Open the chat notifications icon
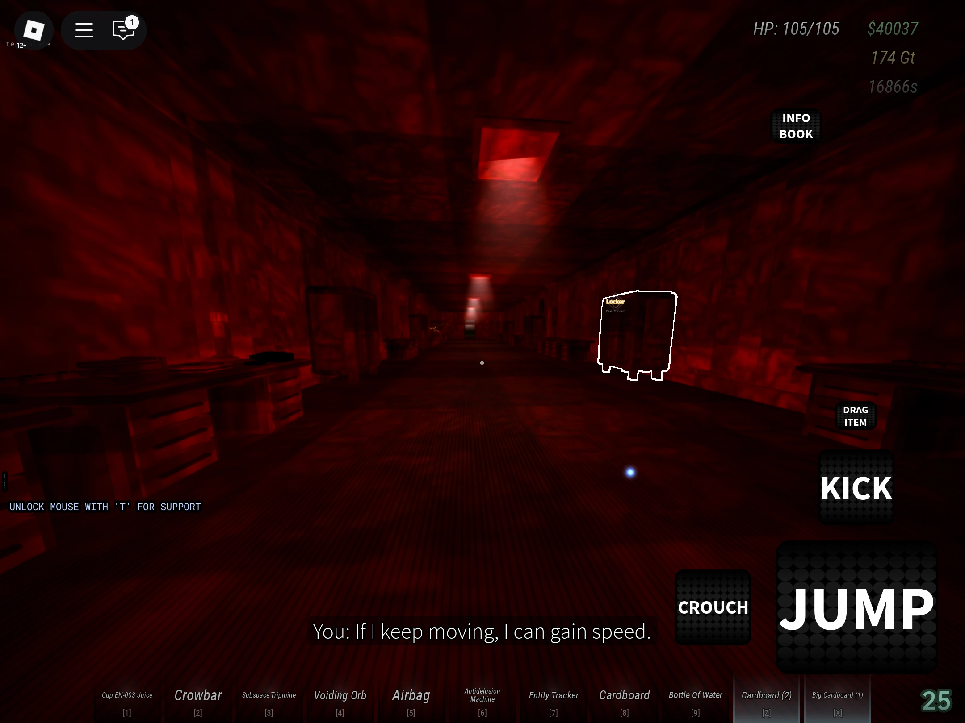The height and width of the screenshot is (723, 965). [123, 30]
